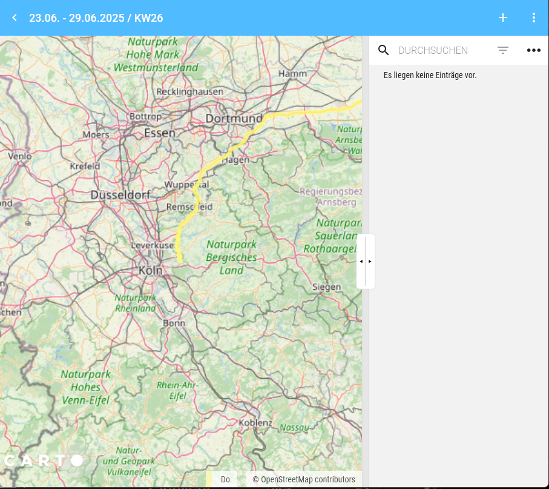This screenshot has width=549, height=489.
Task: Click the search magnifier icon
Action: (383, 50)
